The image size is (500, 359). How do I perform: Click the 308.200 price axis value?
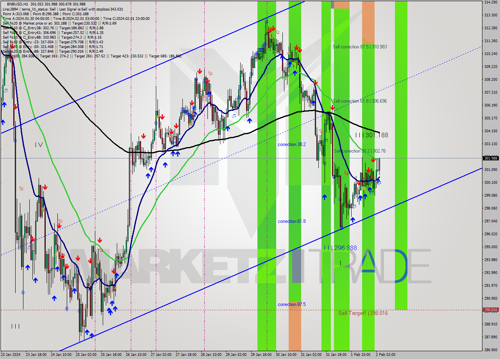(x=491, y=79)
